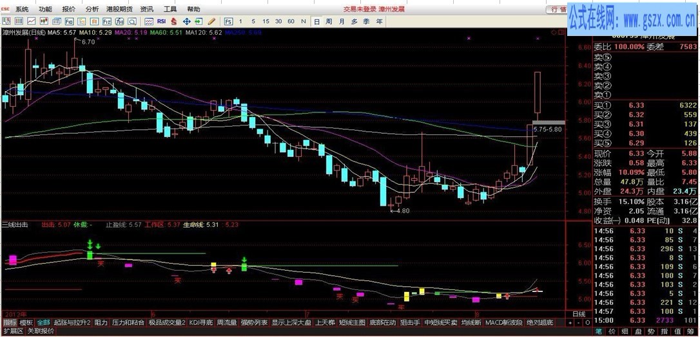Screen dimensions: 700x337
Task: Open the 资讯 menu
Action: 147,9
